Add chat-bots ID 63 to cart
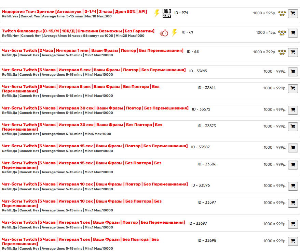Image resolution: width=300 pixels, height=252 pixels. pyautogui.click(x=293, y=52)
